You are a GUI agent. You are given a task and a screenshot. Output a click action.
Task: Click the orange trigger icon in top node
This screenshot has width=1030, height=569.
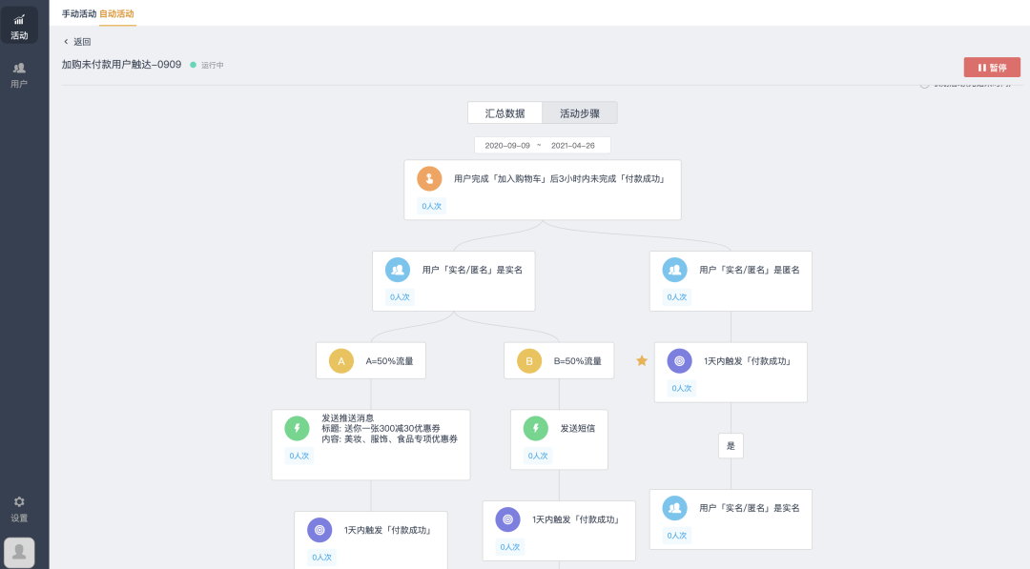(429, 178)
